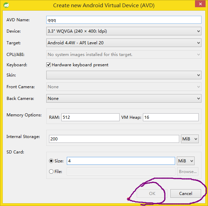This screenshot has width=208, height=206.
Task: Expand the Skin dropdown
Action: [124, 75]
